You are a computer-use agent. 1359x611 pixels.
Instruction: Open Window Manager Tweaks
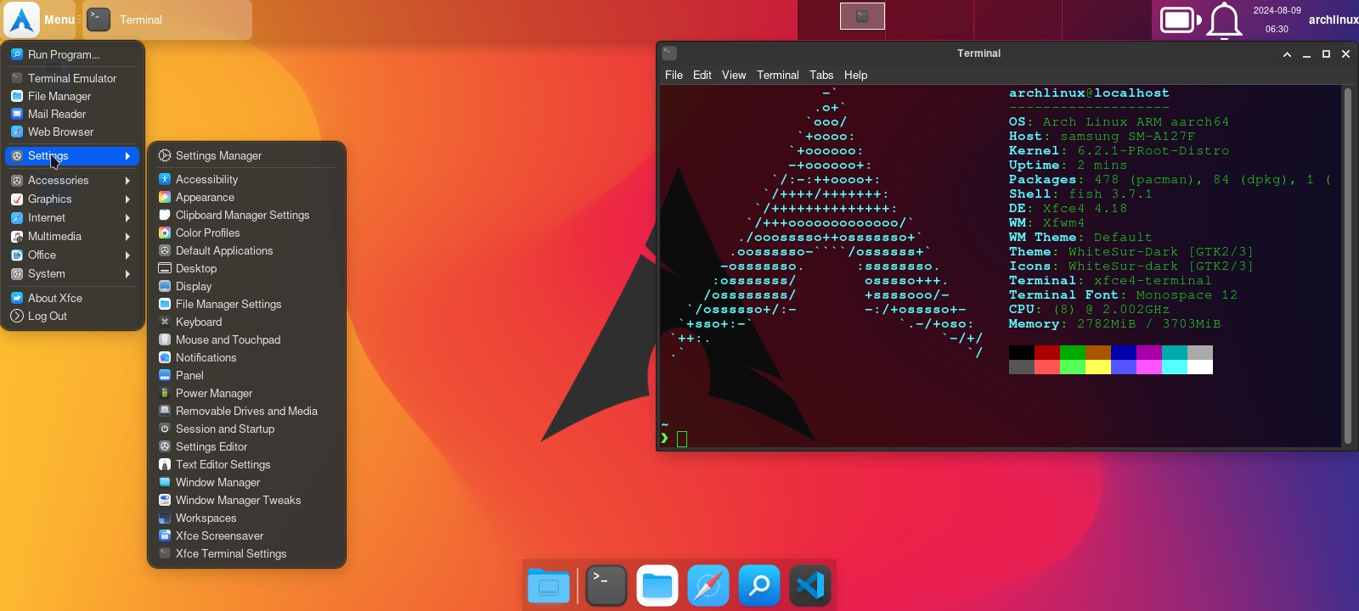point(246,500)
